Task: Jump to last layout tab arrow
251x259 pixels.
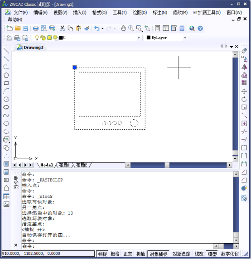Action: point(31,165)
